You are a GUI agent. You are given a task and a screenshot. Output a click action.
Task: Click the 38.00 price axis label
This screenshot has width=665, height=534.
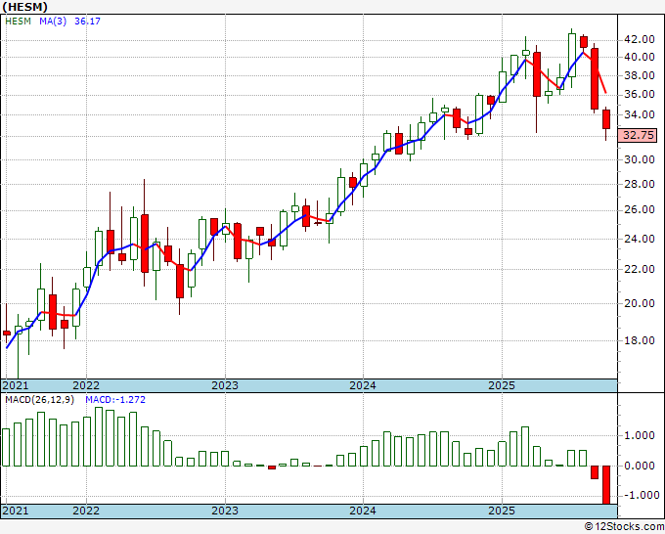coord(640,75)
